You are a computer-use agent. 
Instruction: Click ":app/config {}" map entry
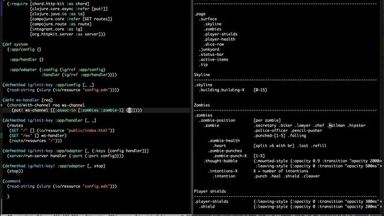pos(24,49)
